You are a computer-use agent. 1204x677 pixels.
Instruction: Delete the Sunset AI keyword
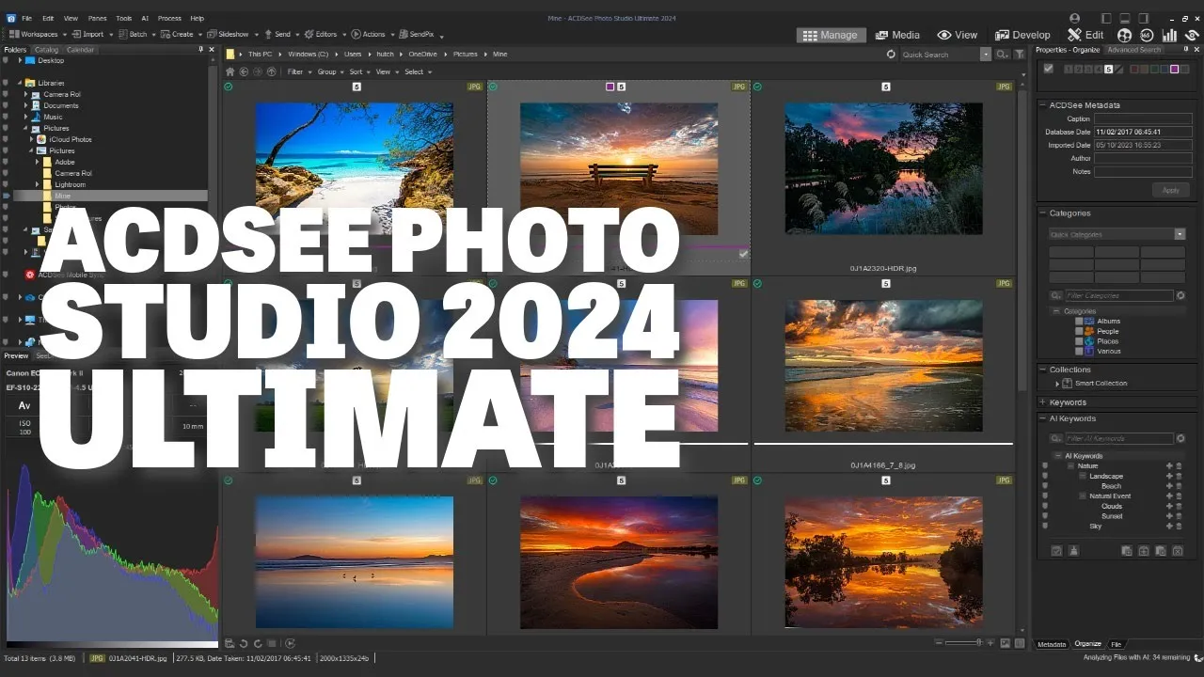1179,516
